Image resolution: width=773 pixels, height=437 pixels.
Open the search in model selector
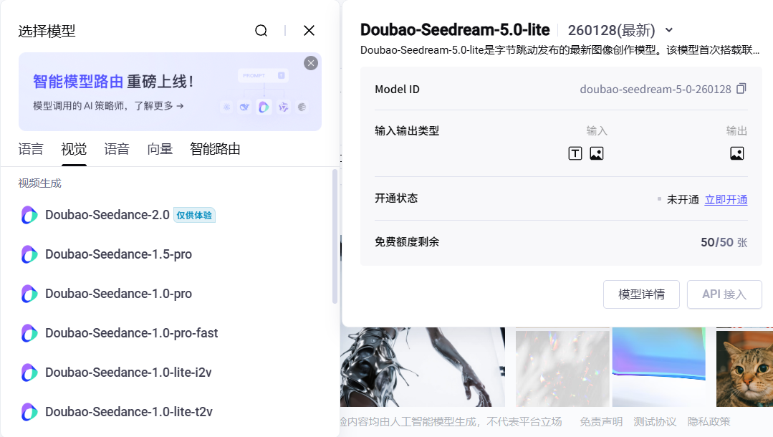(x=261, y=31)
